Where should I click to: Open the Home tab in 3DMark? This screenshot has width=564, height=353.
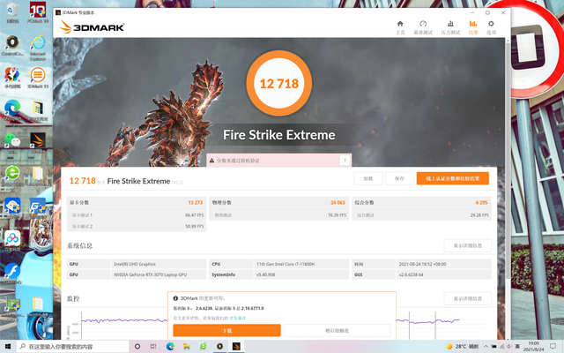click(x=400, y=27)
